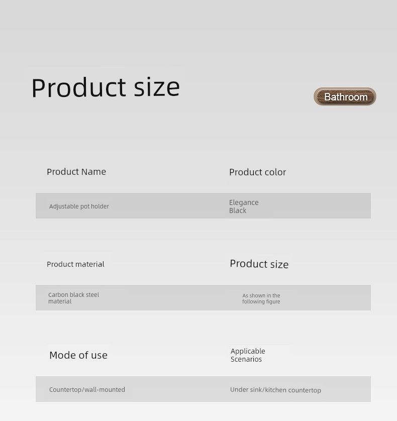Click the Bathroom wooden badge
397x421 pixels.
(x=345, y=96)
